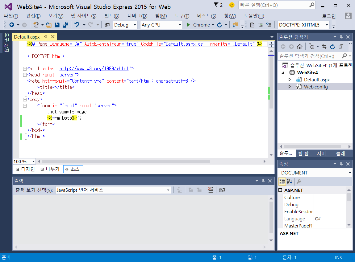Click the Undo arrow icon

pos(77,25)
